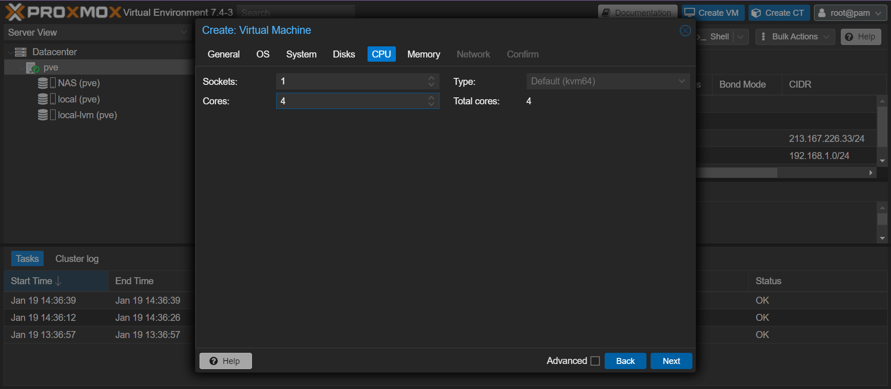891x389 pixels.
Task: Click the question mark icon in top Help
Action: (849, 37)
